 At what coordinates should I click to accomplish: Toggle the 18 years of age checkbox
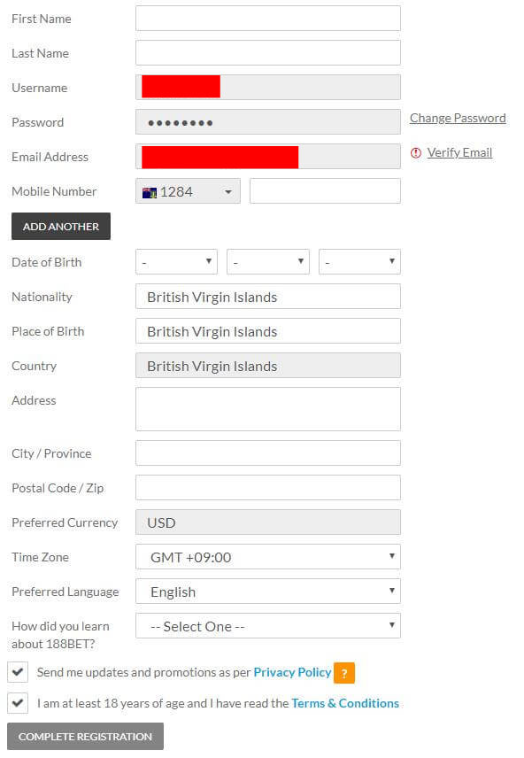point(18,702)
